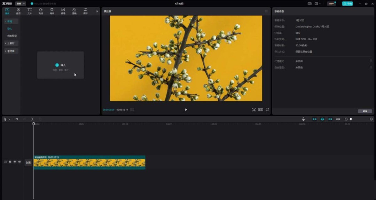Toggle track visibility eye icon
This screenshot has width=376, height=200.
[x=15, y=162]
